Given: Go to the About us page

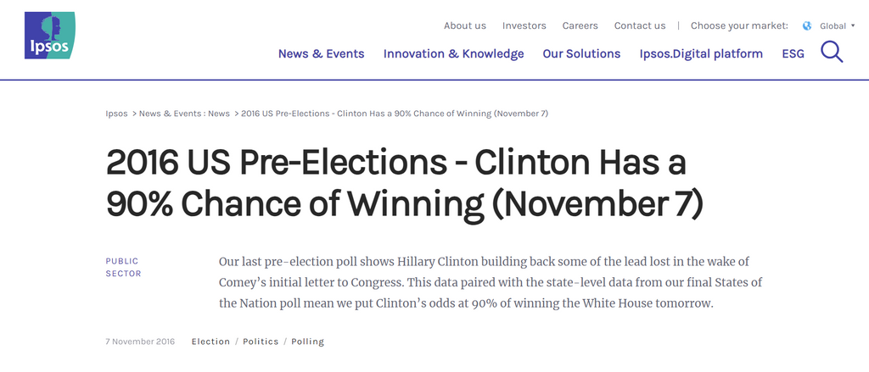Looking at the screenshot, I should pyautogui.click(x=465, y=25).
